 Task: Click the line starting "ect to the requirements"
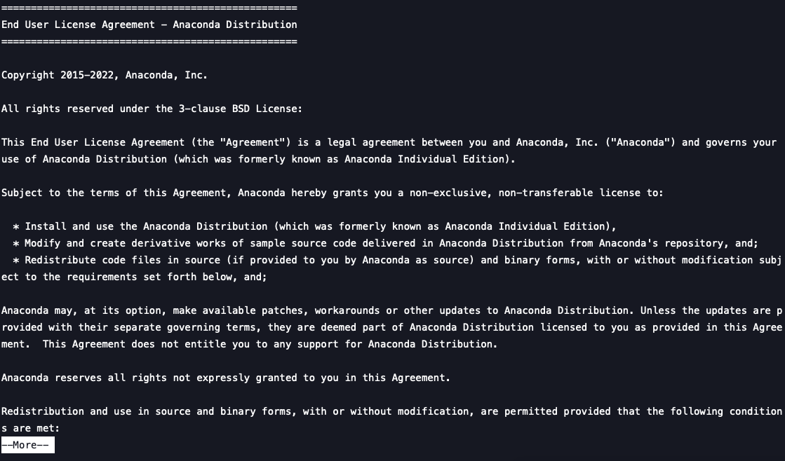coord(134,277)
